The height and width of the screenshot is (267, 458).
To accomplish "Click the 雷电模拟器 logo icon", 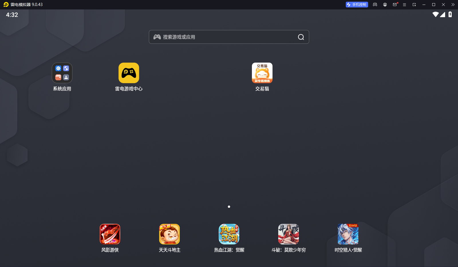I will coord(6,5).
